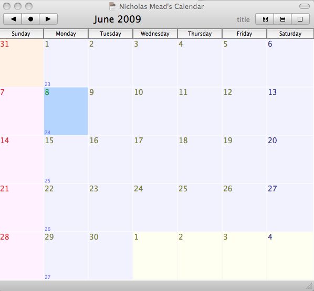Go to the next month with the right arrow
The image size is (314, 291).
point(48,19)
